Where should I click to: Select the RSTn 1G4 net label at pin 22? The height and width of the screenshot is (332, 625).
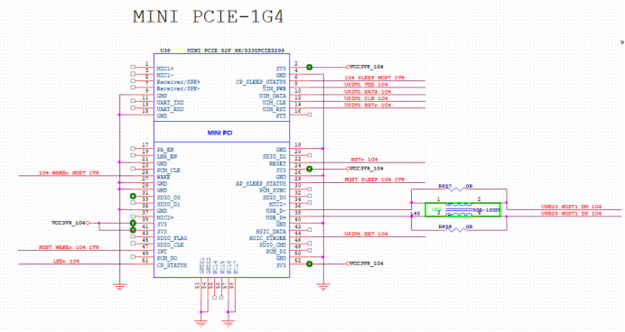click(x=364, y=159)
